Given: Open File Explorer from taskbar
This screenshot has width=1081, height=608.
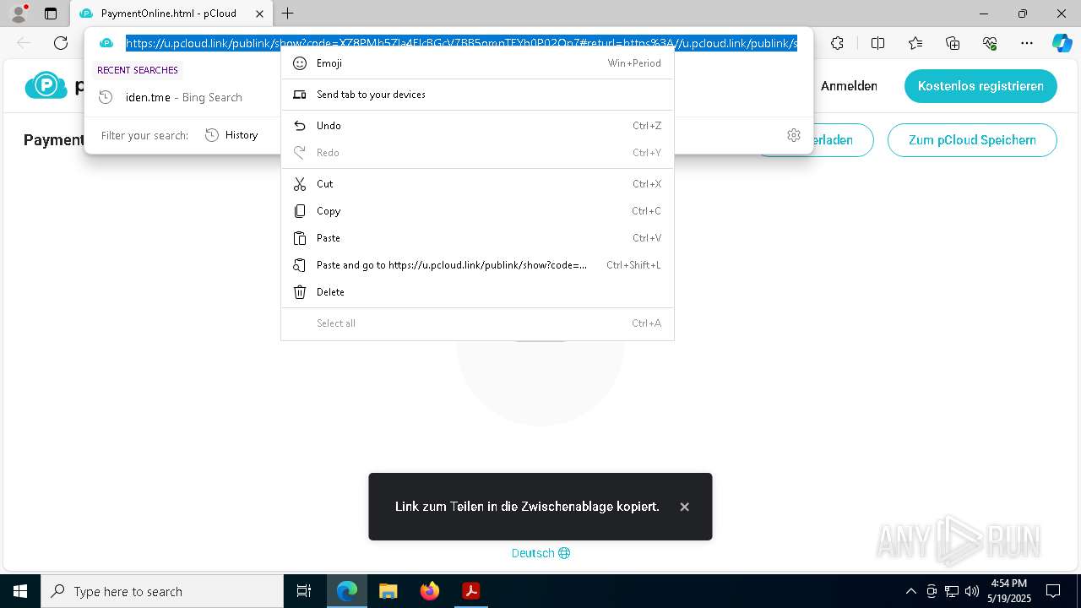Looking at the screenshot, I should tap(388, 591).
